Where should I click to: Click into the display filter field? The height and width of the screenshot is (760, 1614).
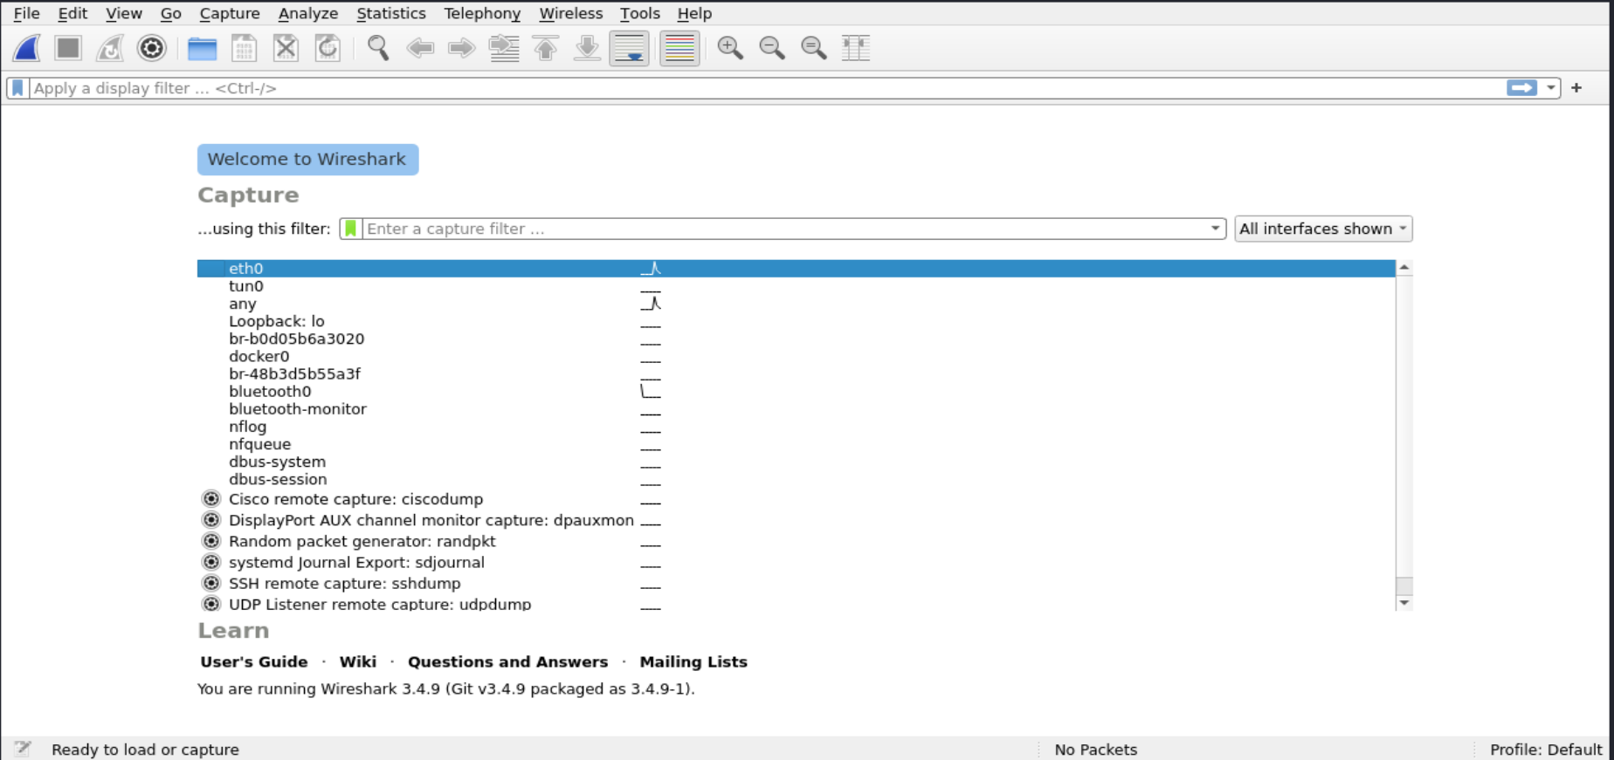(x=767, y=88)
